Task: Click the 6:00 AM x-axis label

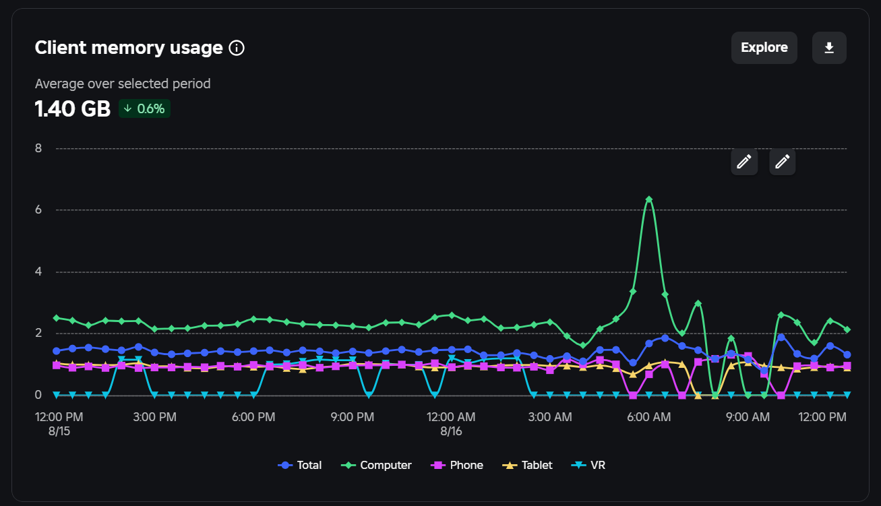Action: (x=649, y=417)
